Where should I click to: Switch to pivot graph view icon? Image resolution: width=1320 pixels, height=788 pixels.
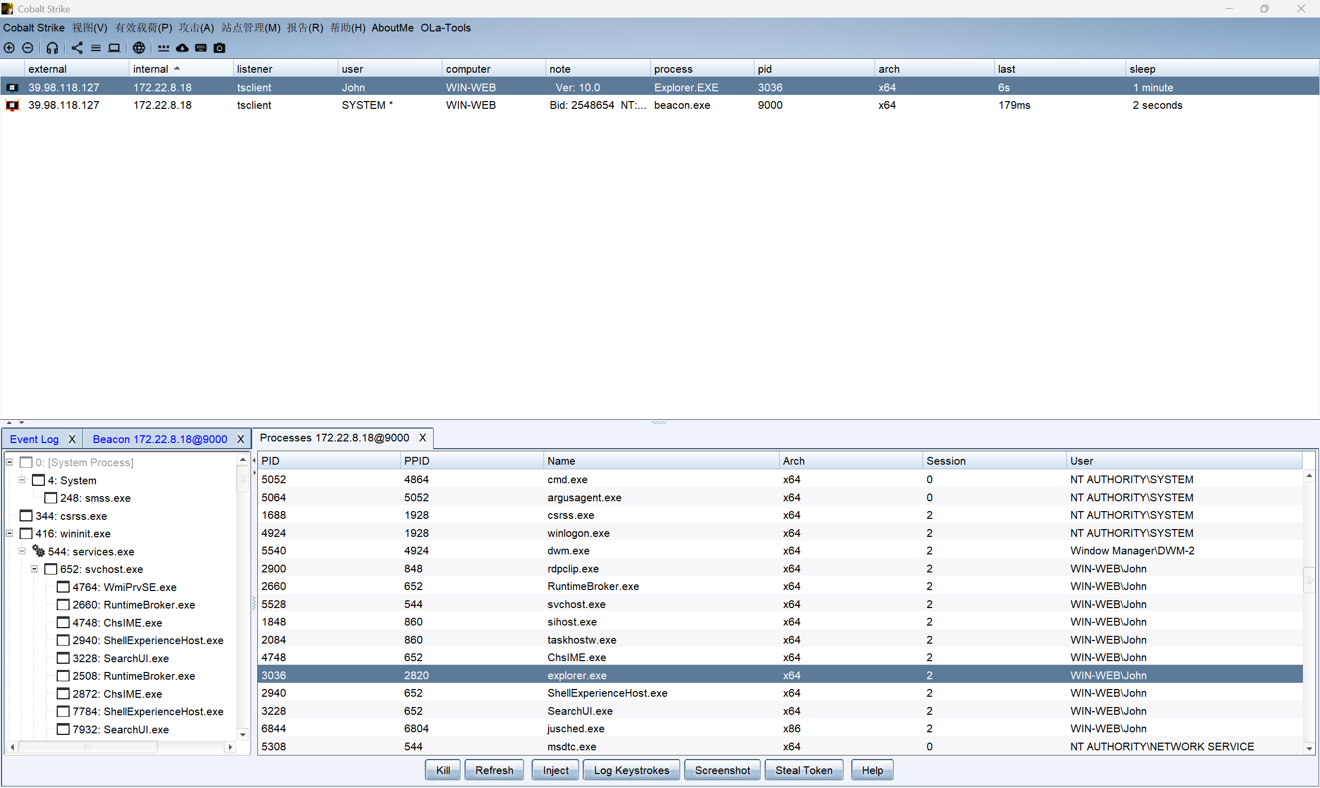(77, 48)
